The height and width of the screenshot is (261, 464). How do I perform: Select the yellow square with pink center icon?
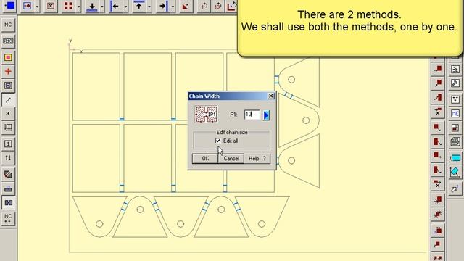(x=8, y=57)
